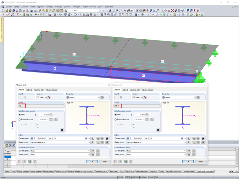Toggle the results table display button in toolbar
The image size is (239, 179).
[x=61, y=10]
